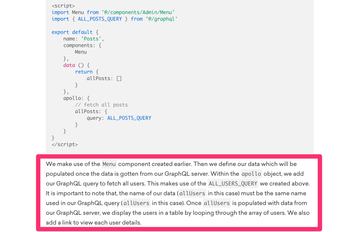Viewport: 346px width, 232px height.
Task: Click the opening <script> tag line
Action: pyautogui.click(x=63, y=6)
